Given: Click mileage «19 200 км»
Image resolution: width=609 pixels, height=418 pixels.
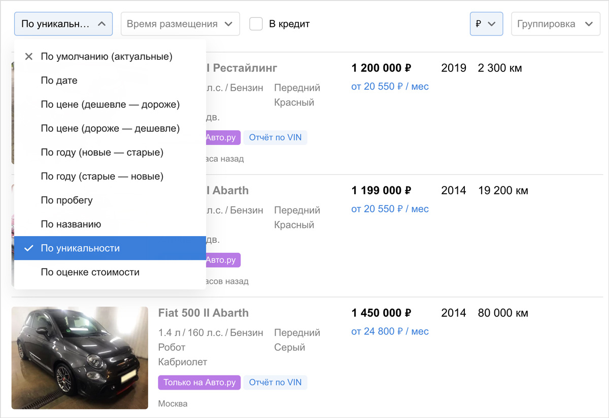Looking at the screenshot, I should pos(503,191).
